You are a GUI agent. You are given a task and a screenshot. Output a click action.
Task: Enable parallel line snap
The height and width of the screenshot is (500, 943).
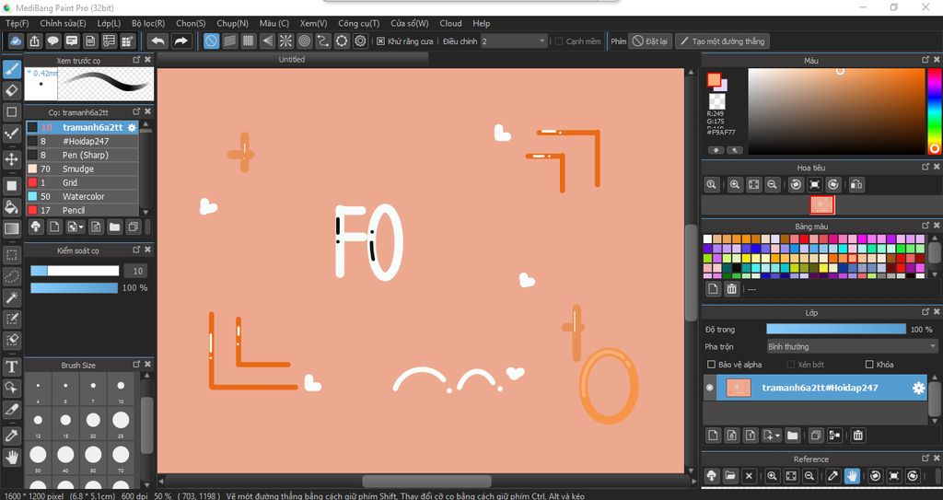[x=229, y=41]
